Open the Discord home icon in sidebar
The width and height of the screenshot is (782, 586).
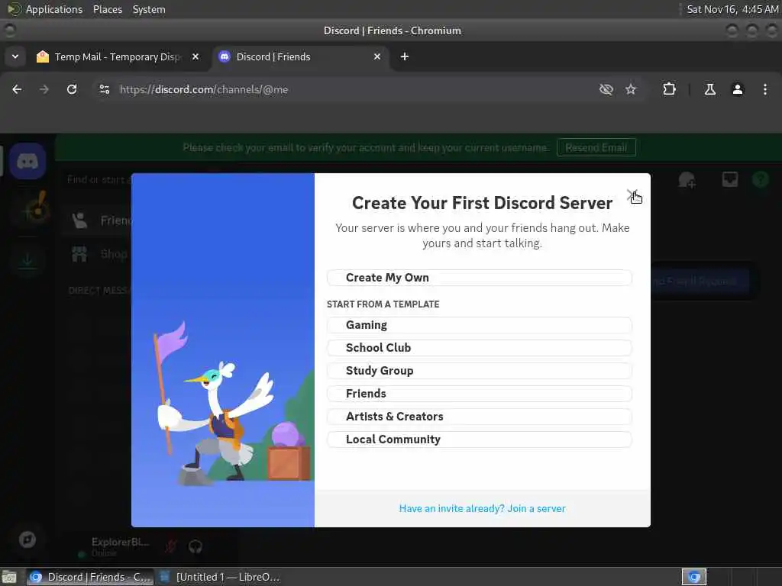click(x=27, y=161)
